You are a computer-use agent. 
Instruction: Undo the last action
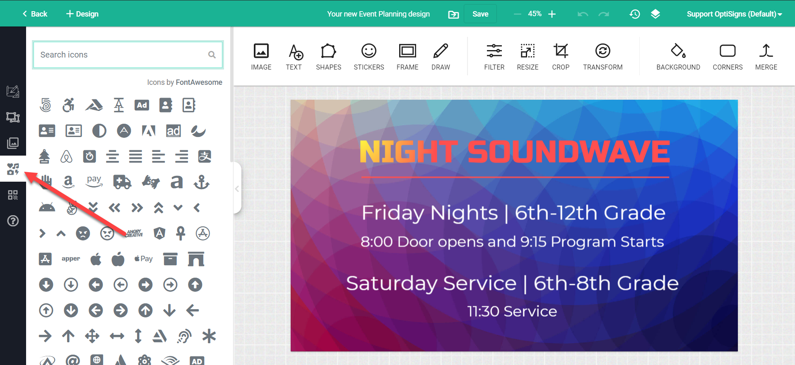[583, 14]
